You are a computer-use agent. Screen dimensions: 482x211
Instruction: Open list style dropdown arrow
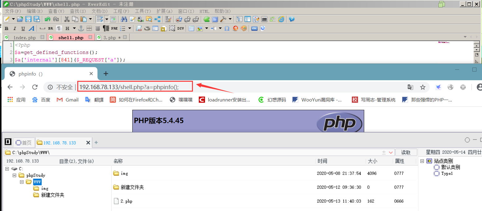(x=130, y=28)
